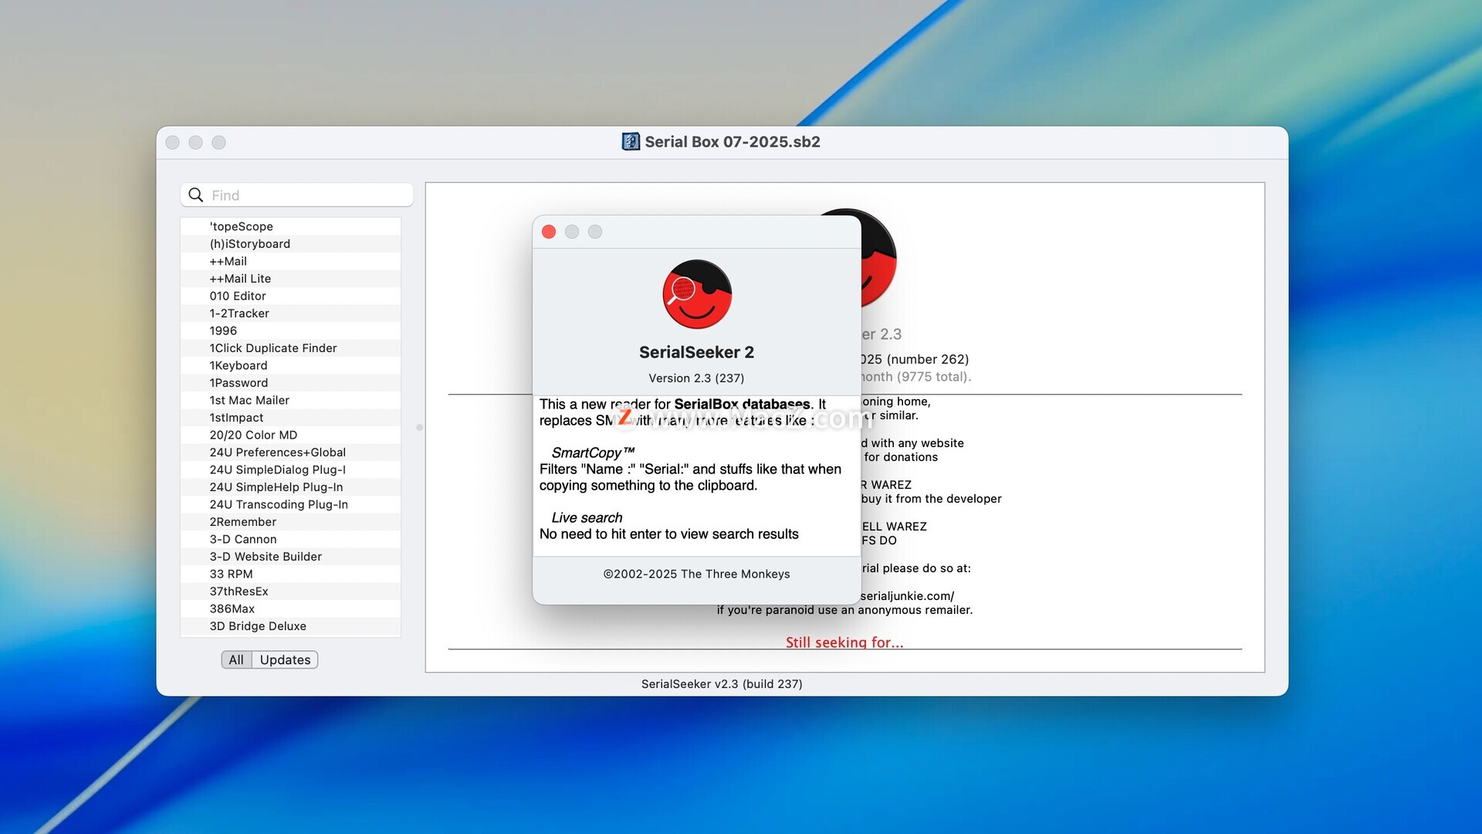
Task: Select 1Click Duplicate Finder entry
Action: pyautogui.click(x=290, y=348)
